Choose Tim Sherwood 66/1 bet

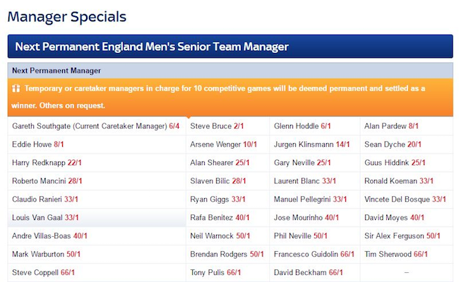click(x=407, y=255)
